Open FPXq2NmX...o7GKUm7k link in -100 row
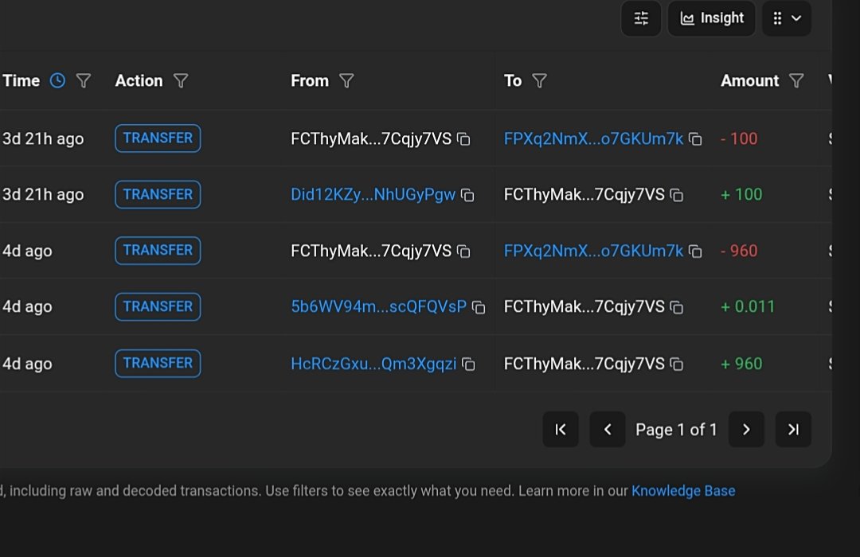 (593, 138)
